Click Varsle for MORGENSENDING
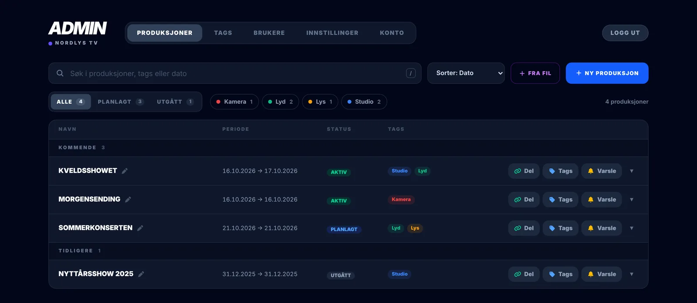This screenshot has height=303, width=697. click(602, 200)
